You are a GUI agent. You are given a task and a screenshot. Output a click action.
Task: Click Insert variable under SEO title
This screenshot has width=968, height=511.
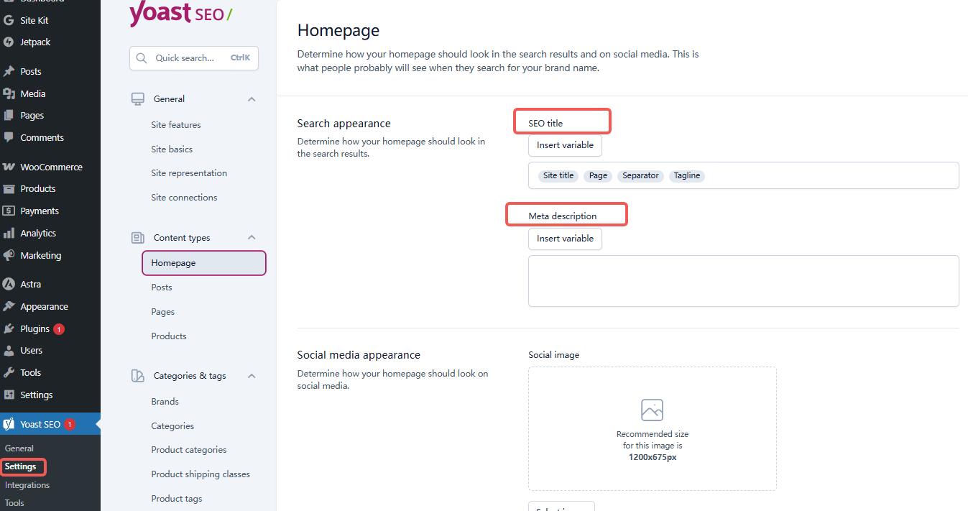[x=565, y=145]
